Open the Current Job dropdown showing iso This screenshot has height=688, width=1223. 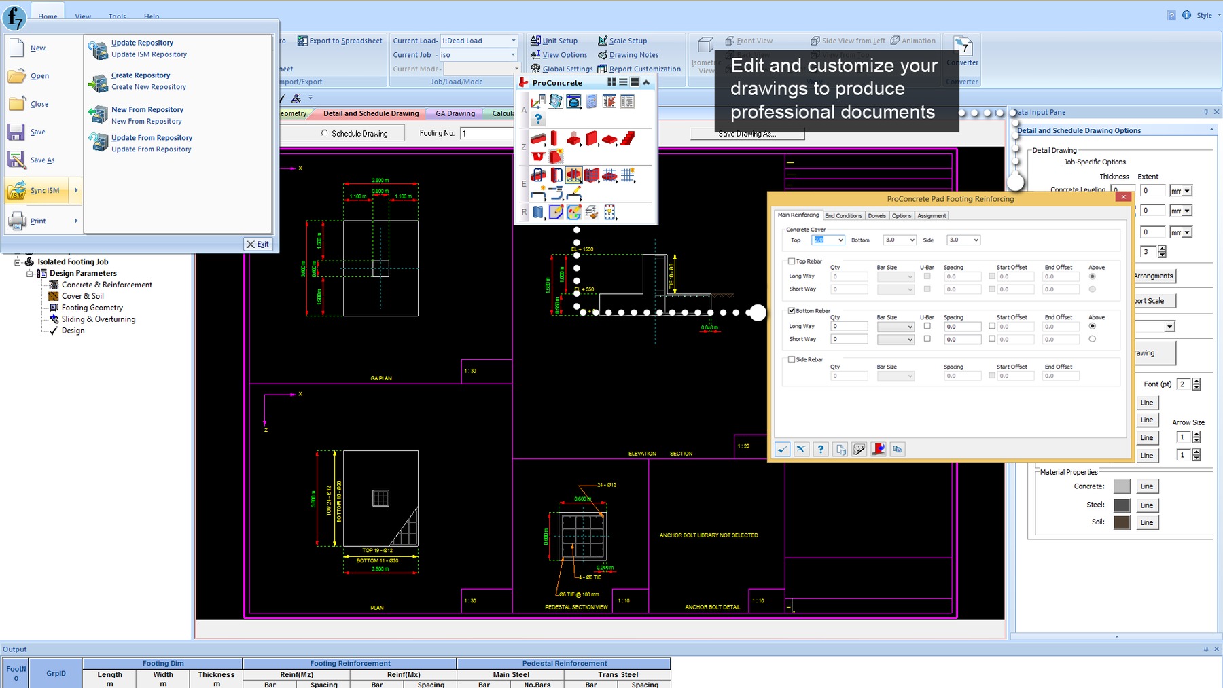[x=513, y=55]
